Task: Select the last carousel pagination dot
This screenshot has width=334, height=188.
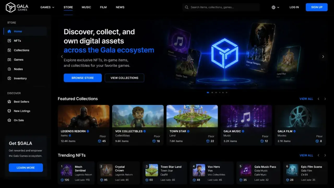Action: click(226, 92)
